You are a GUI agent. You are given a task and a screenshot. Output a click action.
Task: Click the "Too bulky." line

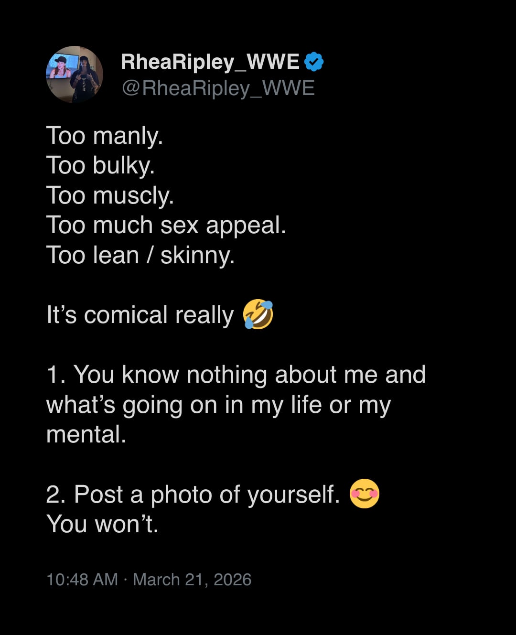tap(100, 165)
